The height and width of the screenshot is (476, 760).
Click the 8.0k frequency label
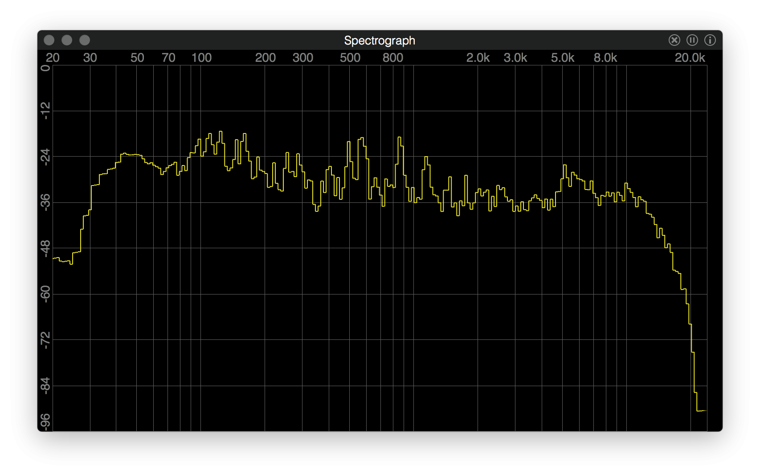tap(605, 57)
